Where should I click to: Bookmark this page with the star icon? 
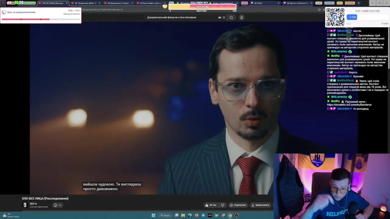coord(324,9)
